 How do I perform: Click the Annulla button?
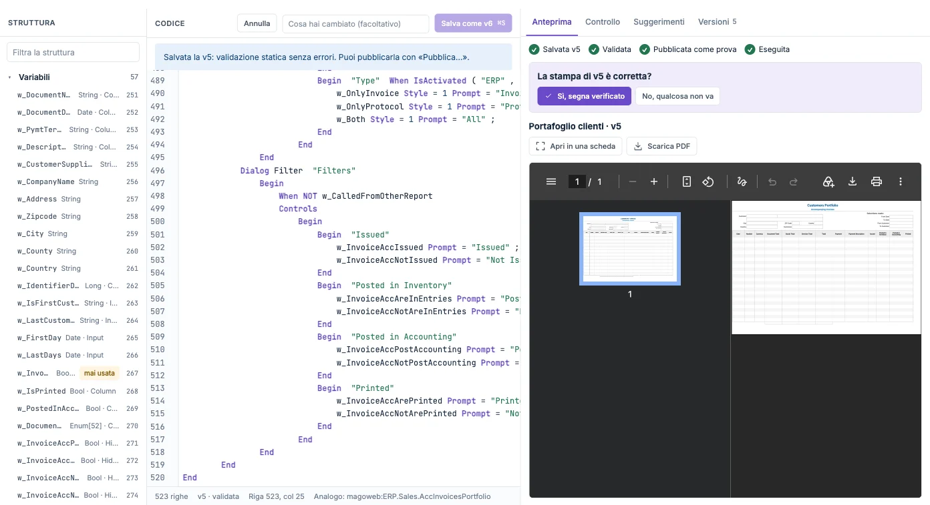tap(257, 23)
